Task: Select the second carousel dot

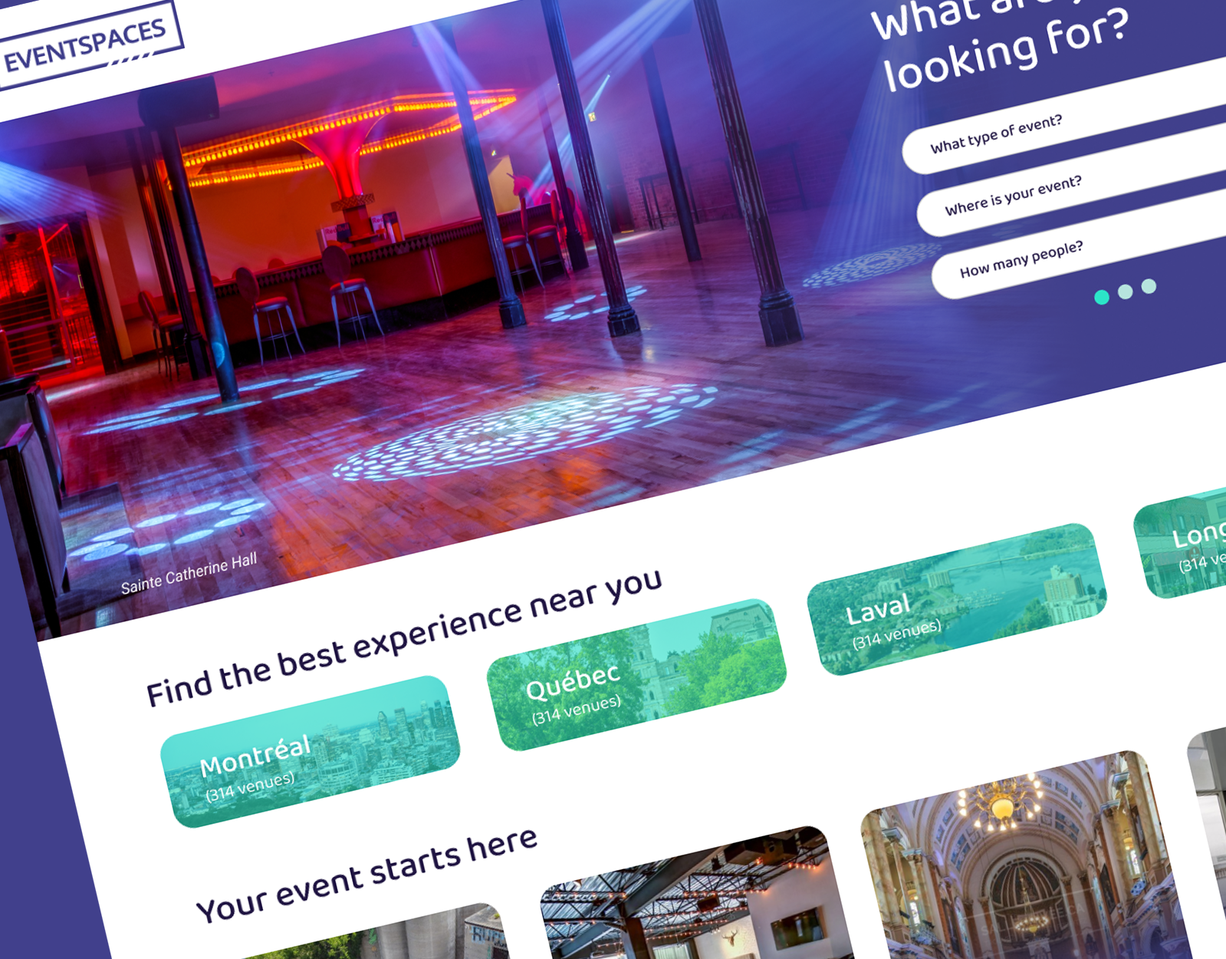Action: (1126, 292)
